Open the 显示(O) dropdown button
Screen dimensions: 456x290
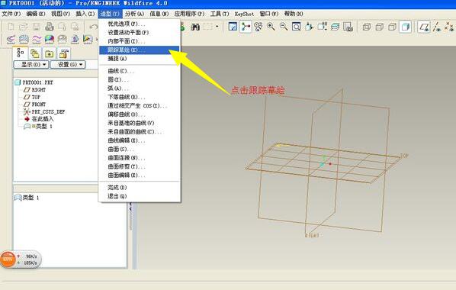click(31, 64)
